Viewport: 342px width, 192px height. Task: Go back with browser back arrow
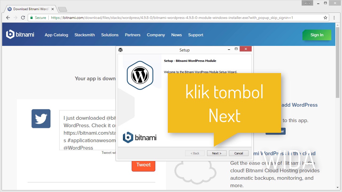[x=8, y=18]
